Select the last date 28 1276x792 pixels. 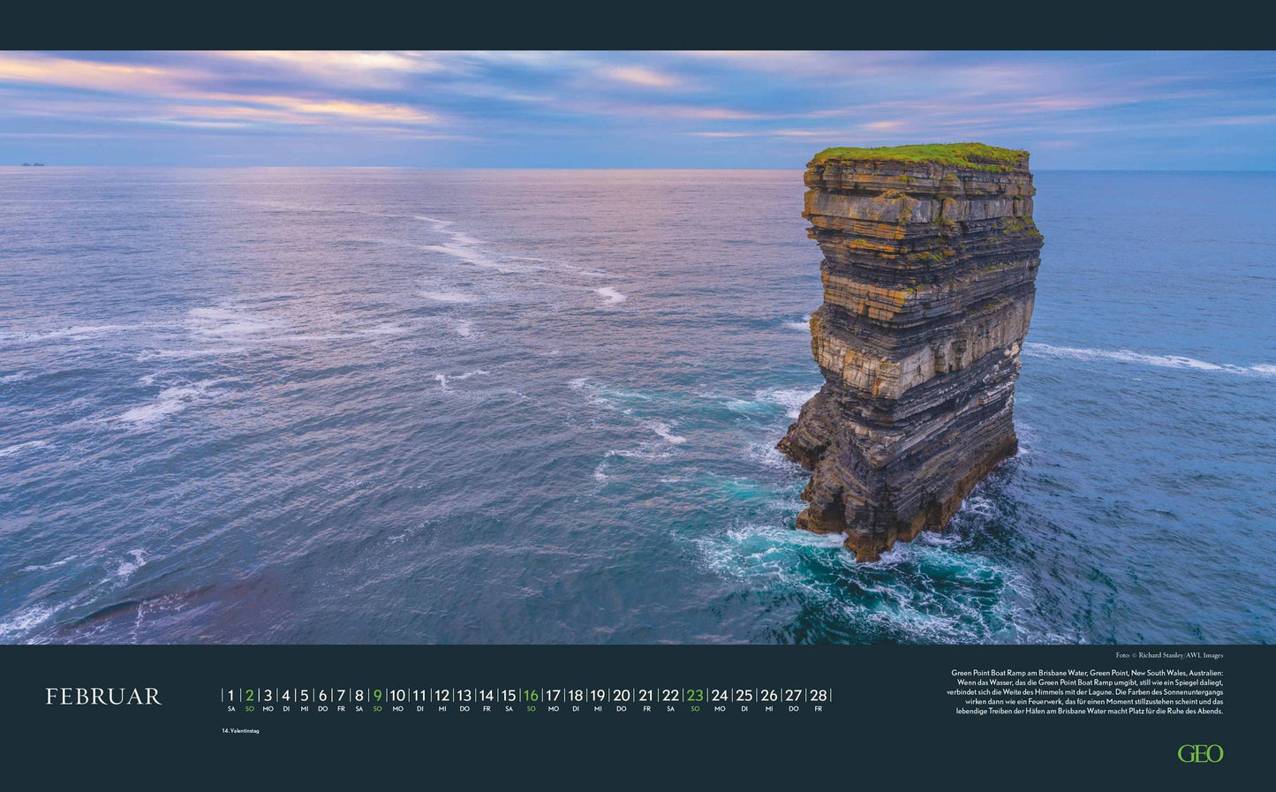click(x=818, y=696)
